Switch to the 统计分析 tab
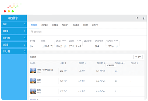 pos(95,25)
